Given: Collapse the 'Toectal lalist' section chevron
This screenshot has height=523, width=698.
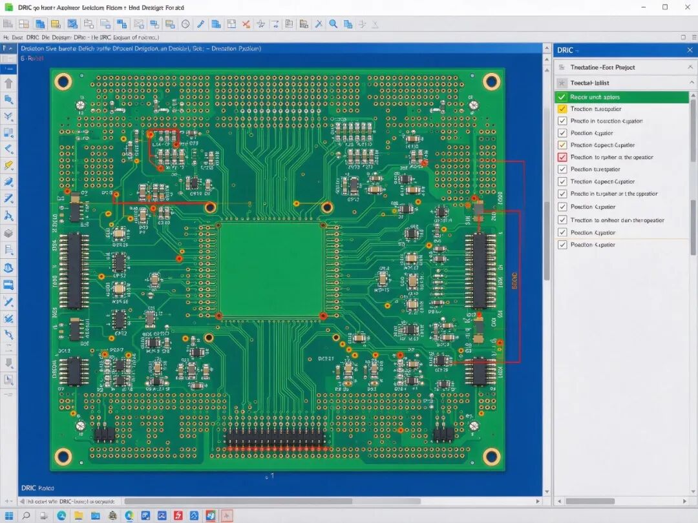Looking at the screenshot, I should point(692,83).
